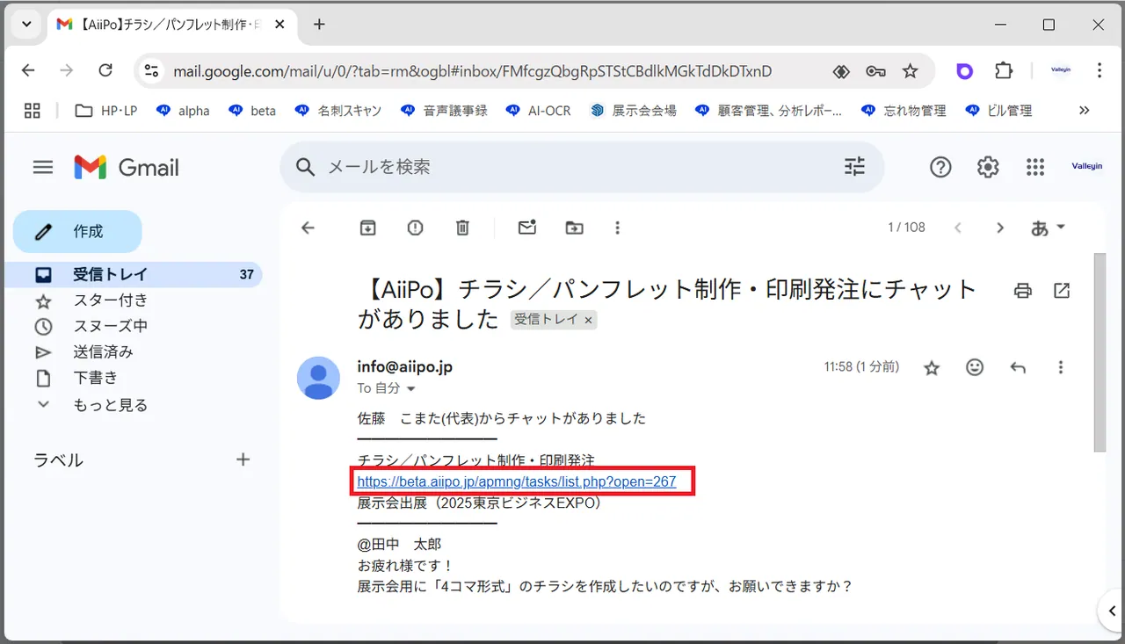1125x644 pixels.
Task: Open the ビル管理 bookmark
Action: [998, 111]
